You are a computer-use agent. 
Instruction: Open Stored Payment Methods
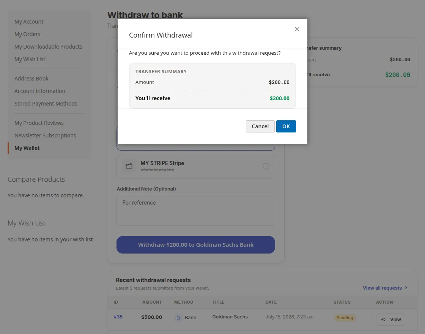[x=46, y=104]
